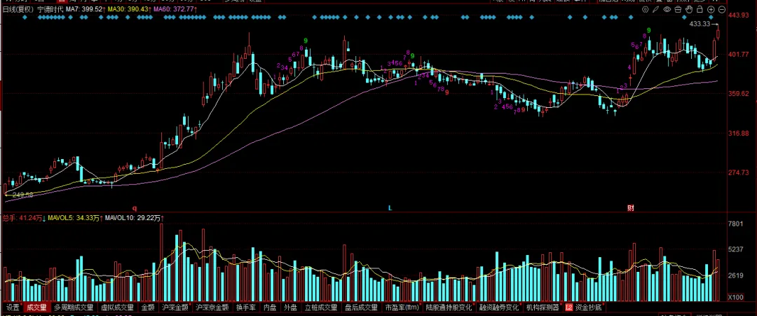757x316 pixels.
Task: Click the red L2 badge icon
Action: pyautogui.click(x=568, y=307)
